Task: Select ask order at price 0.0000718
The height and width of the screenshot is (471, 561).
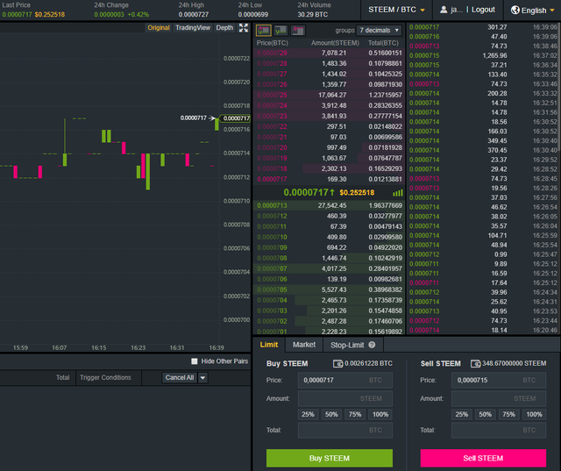Action: tap(330, 169)
